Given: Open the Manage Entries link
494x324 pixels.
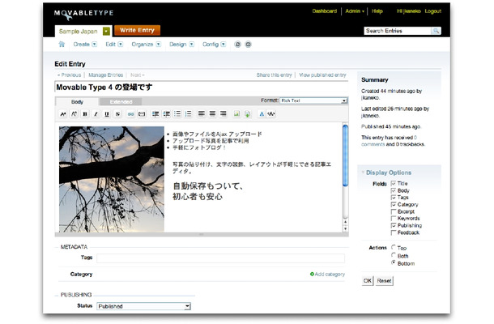Looking at the screenshot, I should pyautogui.click(x=105, y=75).
